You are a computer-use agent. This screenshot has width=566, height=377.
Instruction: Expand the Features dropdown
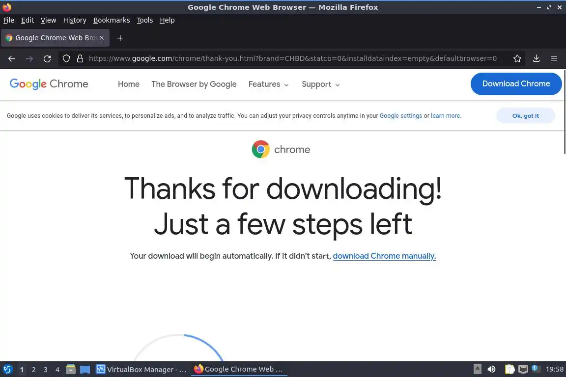tap(269, 84)
